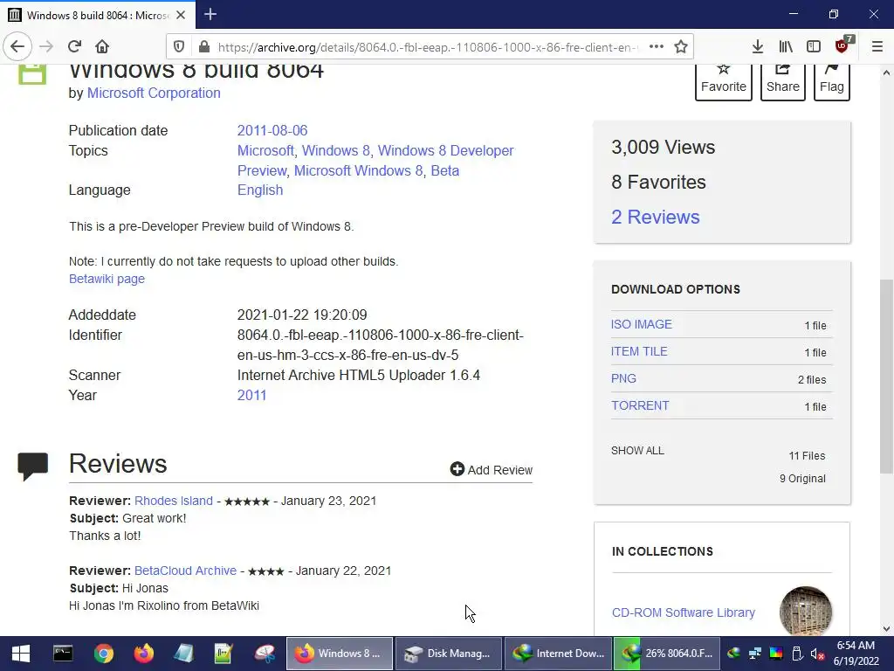Click the CD-ROM Software Library thumbnail
Viewport: 894px width, 671px height.
[x=806, y=611]
